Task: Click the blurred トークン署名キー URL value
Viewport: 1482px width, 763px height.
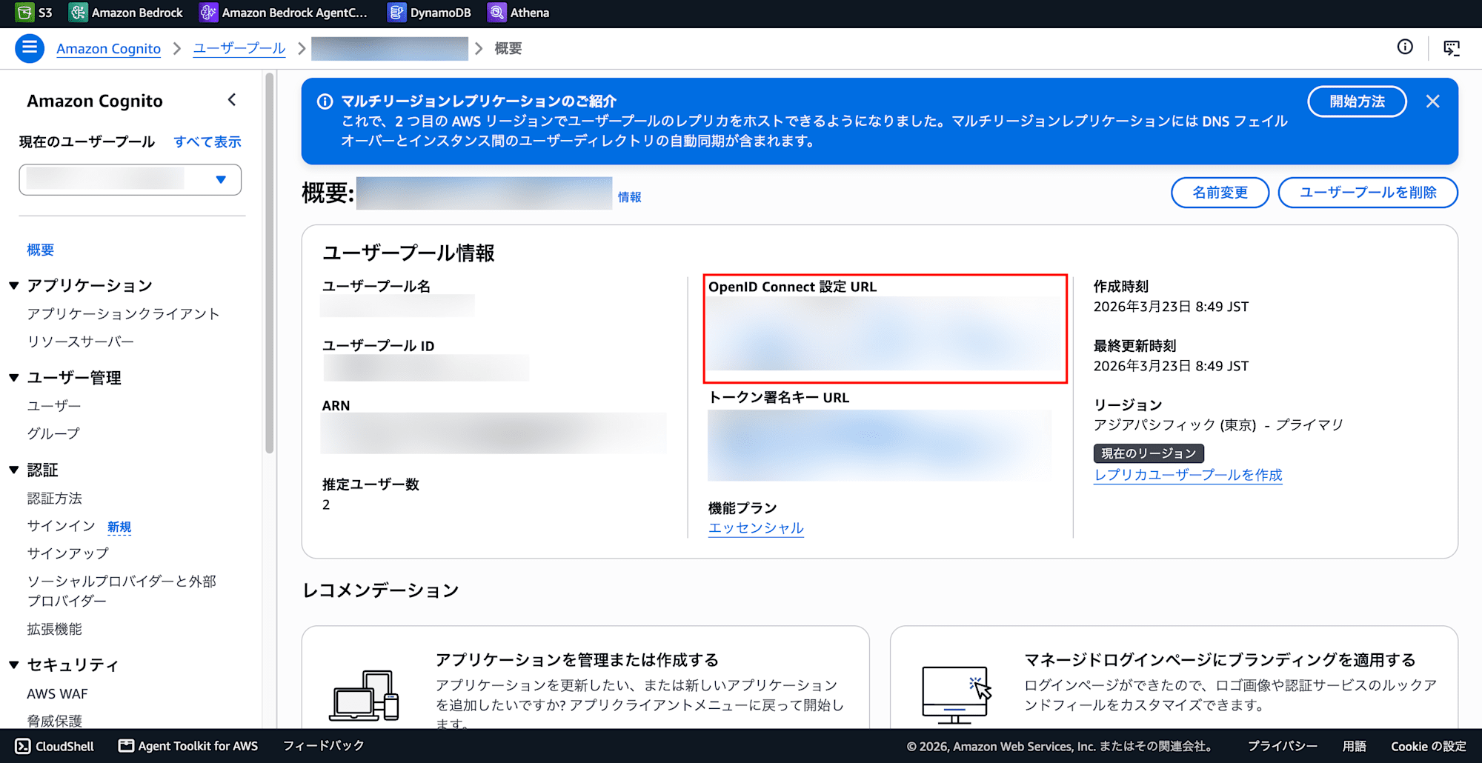Action: click(880, 445)
